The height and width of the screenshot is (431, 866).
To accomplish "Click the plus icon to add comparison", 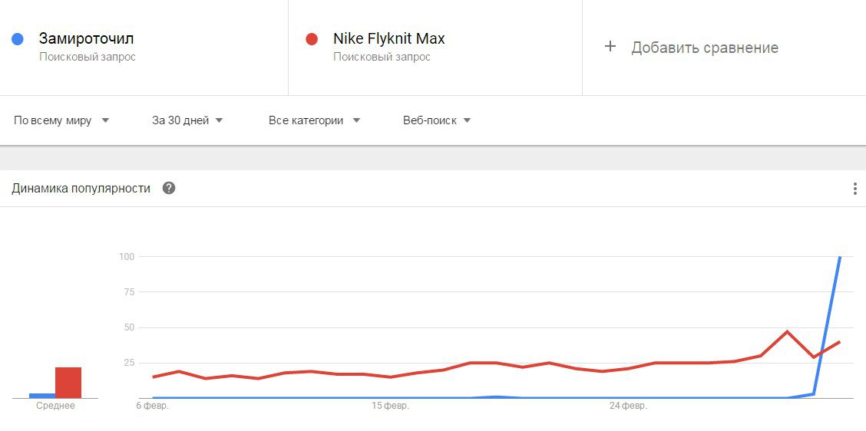I will [x=610, y=46].
